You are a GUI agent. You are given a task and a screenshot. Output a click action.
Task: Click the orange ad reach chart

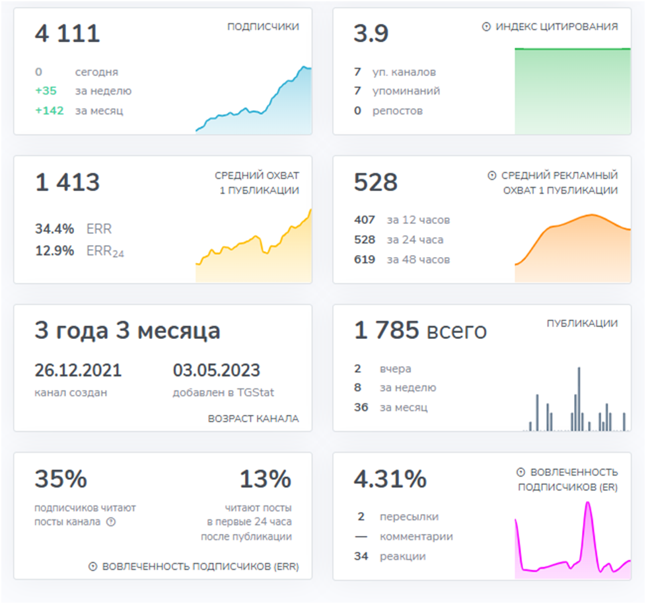click(x=573, y=248)
